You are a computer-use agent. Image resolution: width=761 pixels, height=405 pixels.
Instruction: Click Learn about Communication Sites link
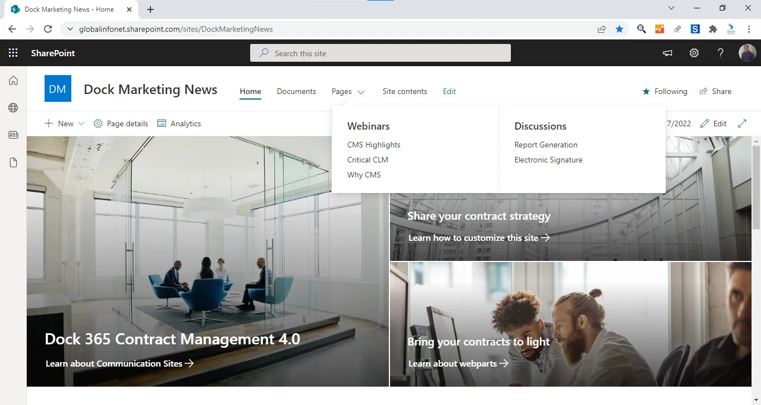(x=120, y=364)
